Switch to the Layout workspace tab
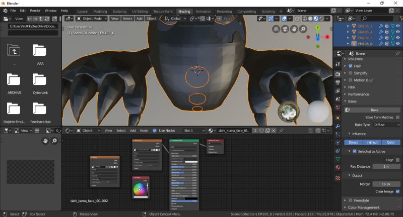403x217 pixels. [83, 12]
